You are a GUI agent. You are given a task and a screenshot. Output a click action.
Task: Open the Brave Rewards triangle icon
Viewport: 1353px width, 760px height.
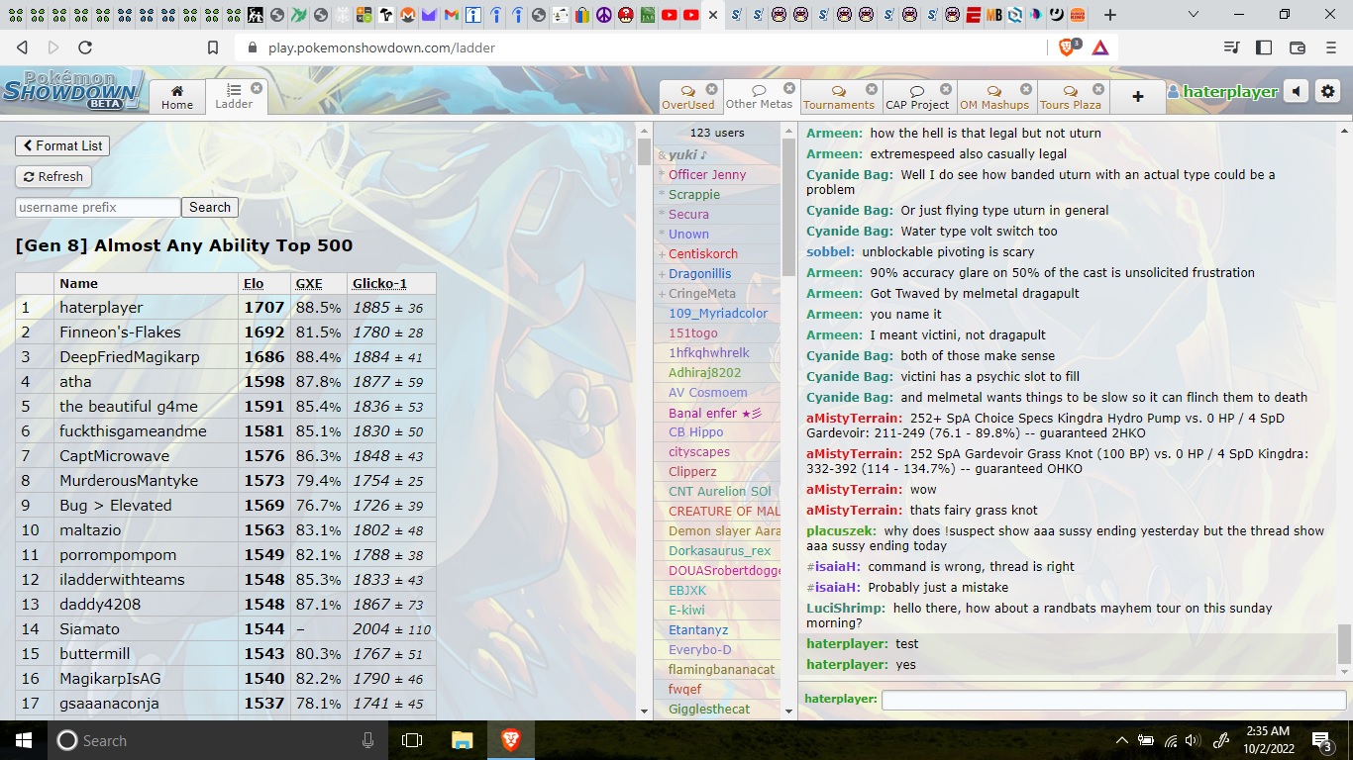[x=1100, y=47]
